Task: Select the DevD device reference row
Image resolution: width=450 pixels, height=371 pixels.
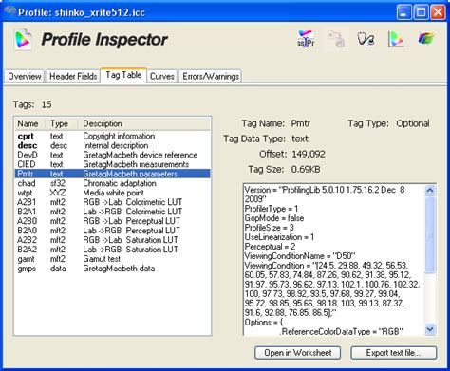Action: point(112,155)
